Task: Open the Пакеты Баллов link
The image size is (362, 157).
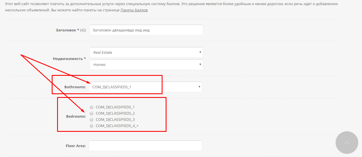Action: click(x=134, y=10)
